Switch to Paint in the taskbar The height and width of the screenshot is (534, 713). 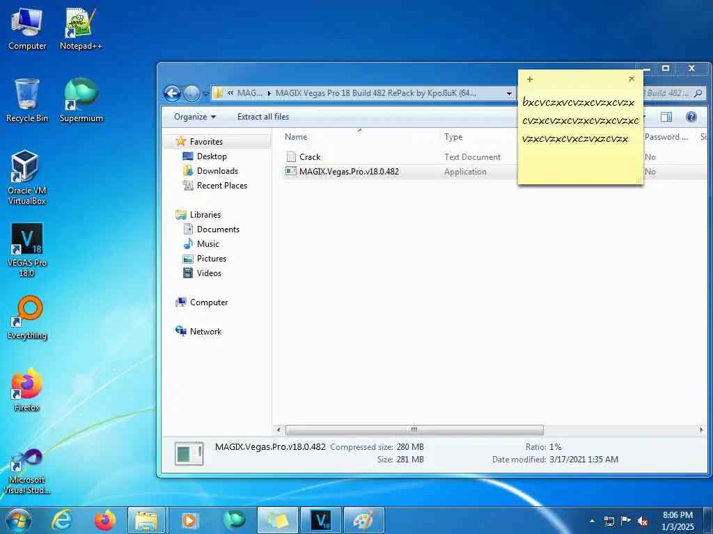[x=363, y=520]
